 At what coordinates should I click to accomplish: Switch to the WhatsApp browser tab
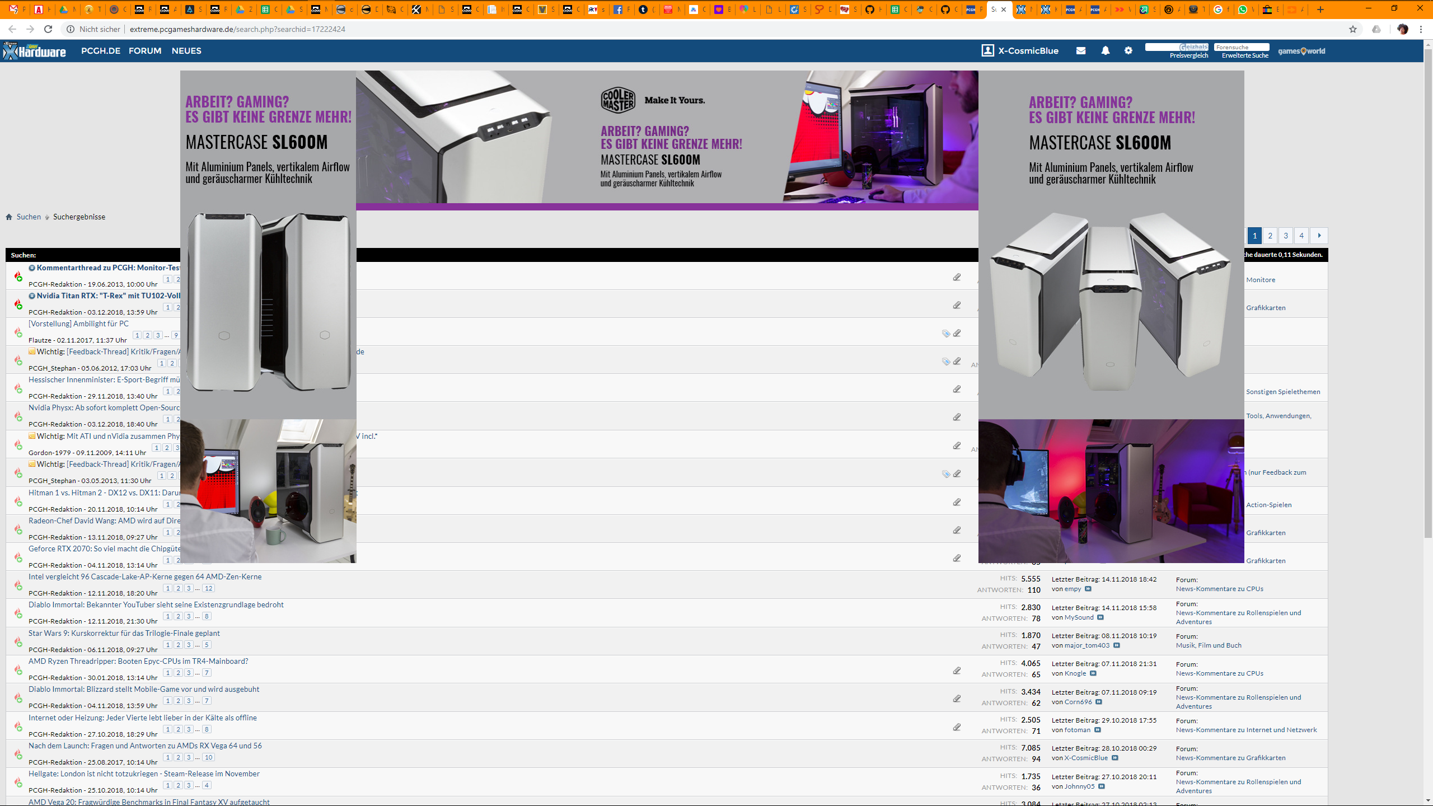(x=1245, y=9)
